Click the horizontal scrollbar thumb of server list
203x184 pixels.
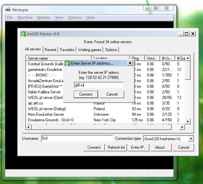[x=101, y=127]
